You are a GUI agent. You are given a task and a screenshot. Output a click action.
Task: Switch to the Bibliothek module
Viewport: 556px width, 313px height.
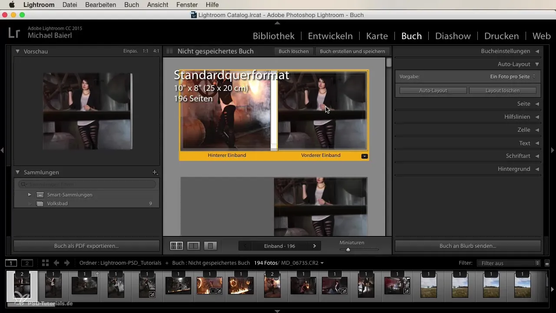pyautogui.click(x=274, y=36)
